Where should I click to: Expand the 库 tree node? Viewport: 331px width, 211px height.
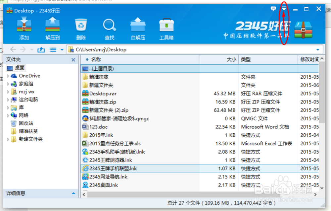(x=8, y=108)
